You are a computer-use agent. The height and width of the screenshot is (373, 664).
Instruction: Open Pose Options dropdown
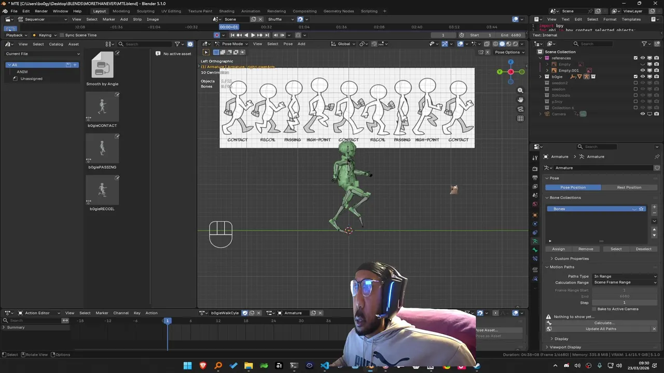coord(509,52)
